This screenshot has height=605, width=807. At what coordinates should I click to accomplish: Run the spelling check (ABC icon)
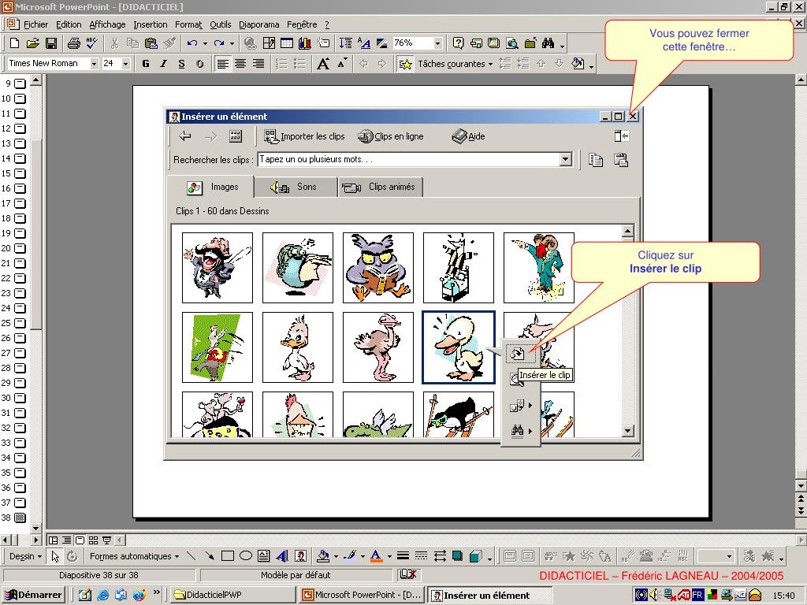[91, 43]
